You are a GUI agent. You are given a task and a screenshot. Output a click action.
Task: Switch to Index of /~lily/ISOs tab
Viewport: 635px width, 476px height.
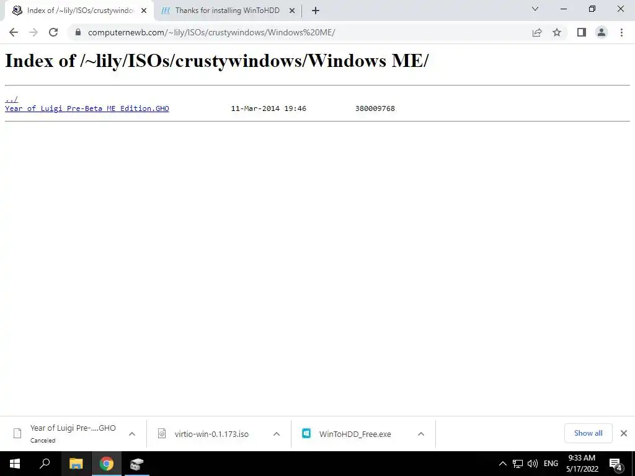click(80, 11)
